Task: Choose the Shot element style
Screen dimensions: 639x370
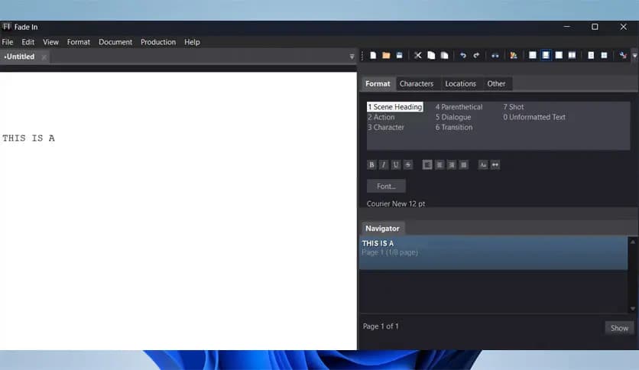Action: click(x=514, y=107)
